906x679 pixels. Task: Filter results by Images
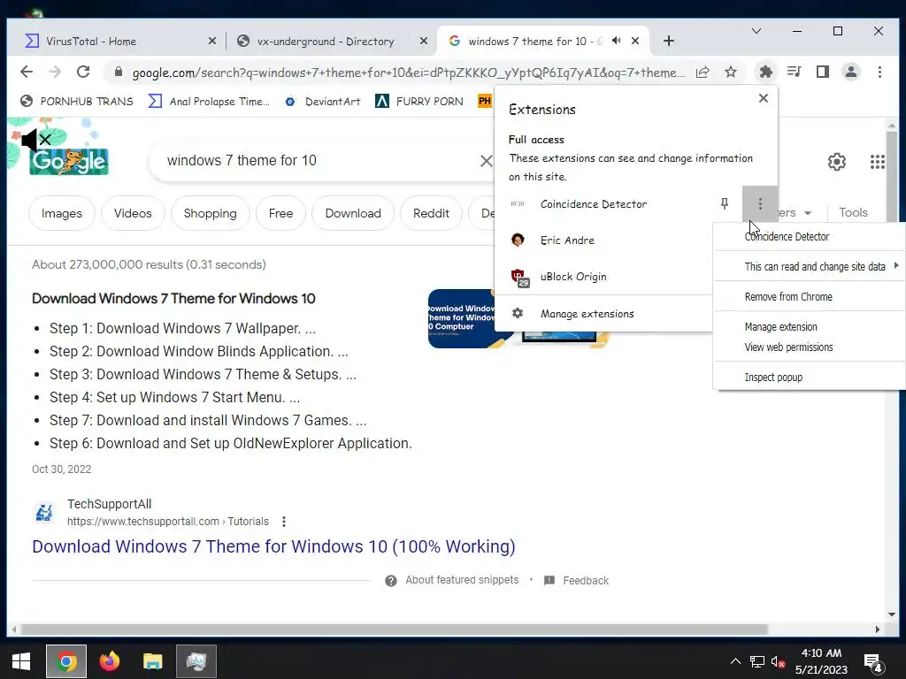click(62, 213)
